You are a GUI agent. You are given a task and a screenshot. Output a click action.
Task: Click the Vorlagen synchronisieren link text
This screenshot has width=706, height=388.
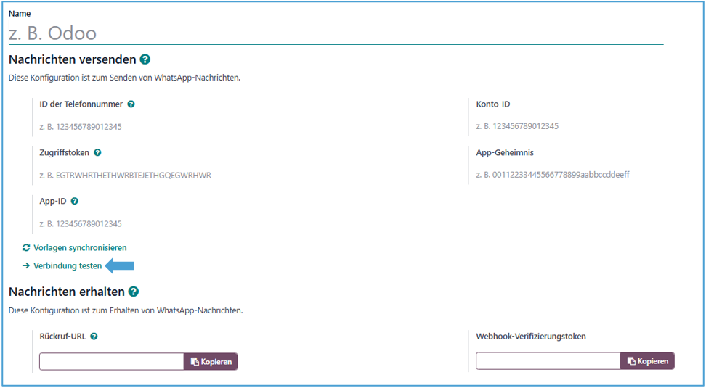80,248
